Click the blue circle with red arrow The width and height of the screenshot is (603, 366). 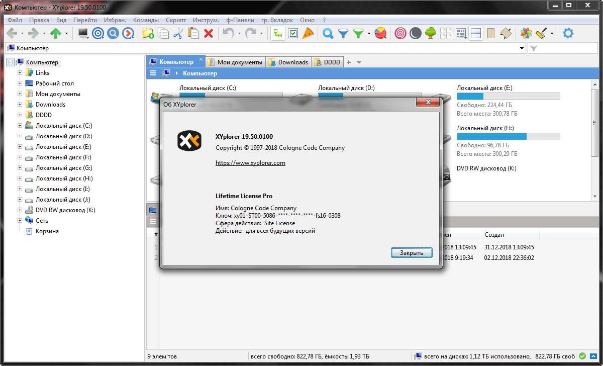pos(128,33)
